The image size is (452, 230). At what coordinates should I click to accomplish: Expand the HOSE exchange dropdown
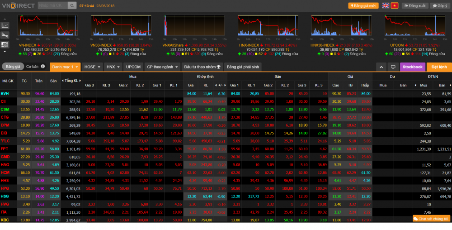pos(92,67)
